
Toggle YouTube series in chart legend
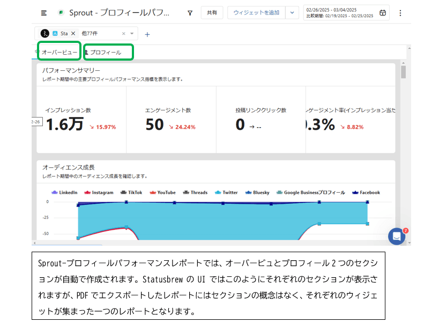162,193
